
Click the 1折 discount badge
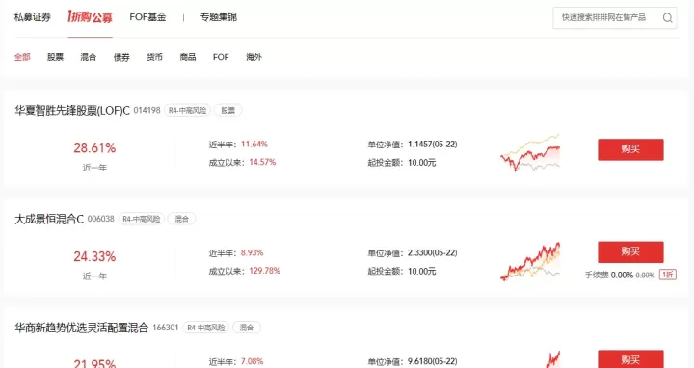[x=668, y=275]
